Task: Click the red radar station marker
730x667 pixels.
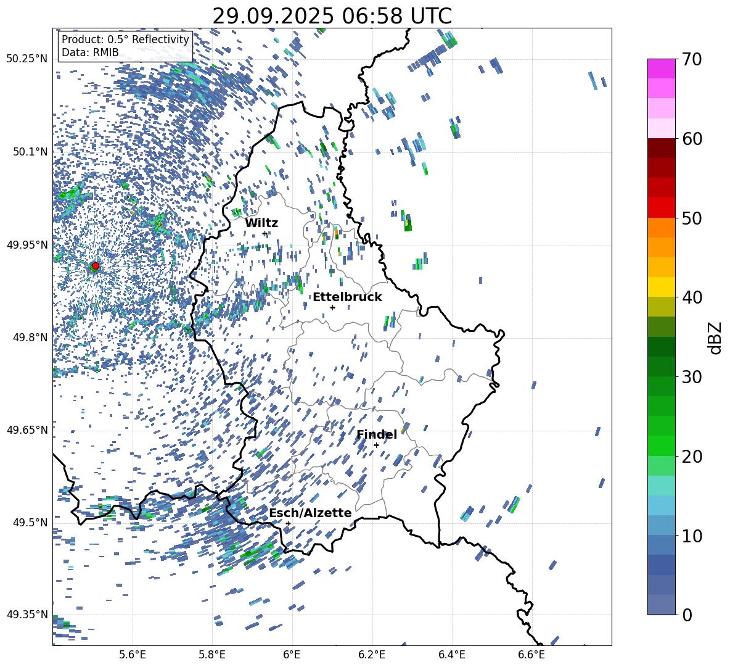Action: coord(95,266)
